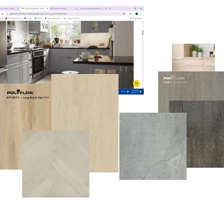This screenshot has height=224, width=224.
Task: Open the ChatGPT bookmark
Action: coord(38,18)
